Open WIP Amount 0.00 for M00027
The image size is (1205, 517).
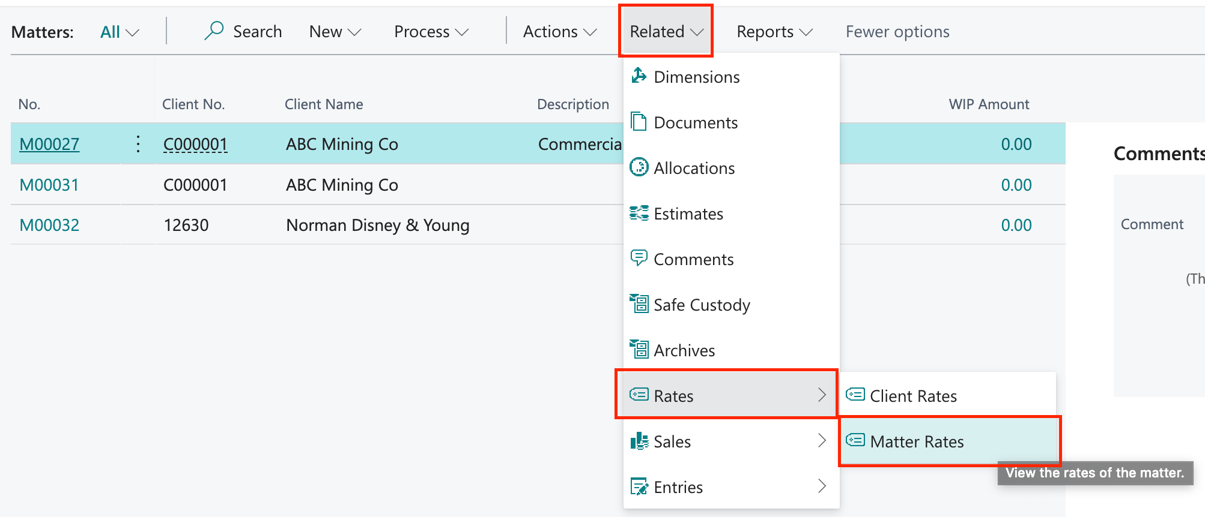[1016, 144]
